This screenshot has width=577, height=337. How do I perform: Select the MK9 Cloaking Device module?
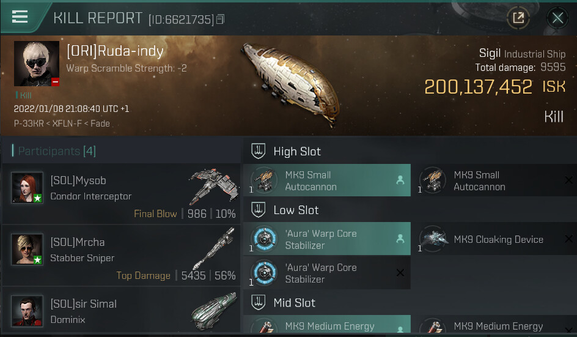494,239
